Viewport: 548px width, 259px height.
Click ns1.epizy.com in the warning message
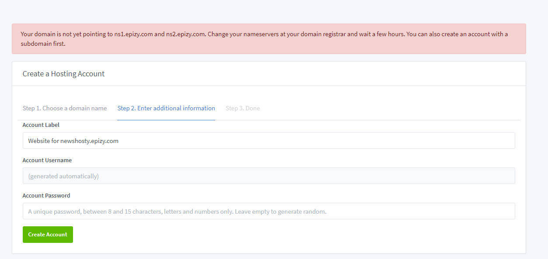tap(133, 34)
